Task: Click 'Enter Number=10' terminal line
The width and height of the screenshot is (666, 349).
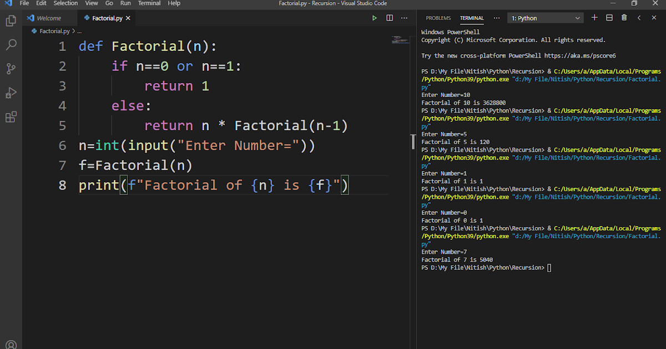Action: 446,95
